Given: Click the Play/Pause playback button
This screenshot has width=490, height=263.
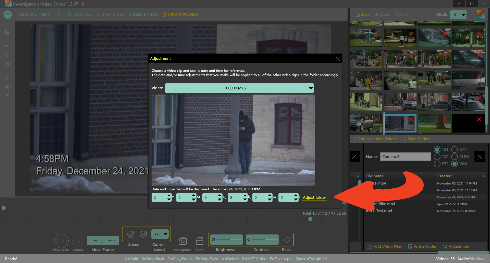Looking at the screenshot, I should [x=61, y=241].
